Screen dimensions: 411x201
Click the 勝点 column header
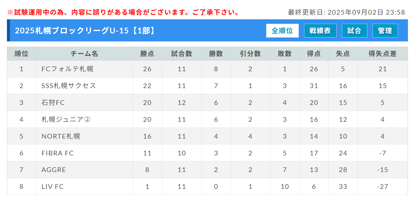(x=147, y=54)
